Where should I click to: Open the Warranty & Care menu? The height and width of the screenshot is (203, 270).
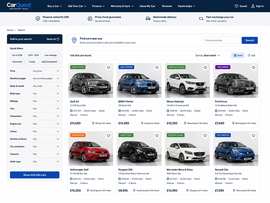tap(122, 6)
